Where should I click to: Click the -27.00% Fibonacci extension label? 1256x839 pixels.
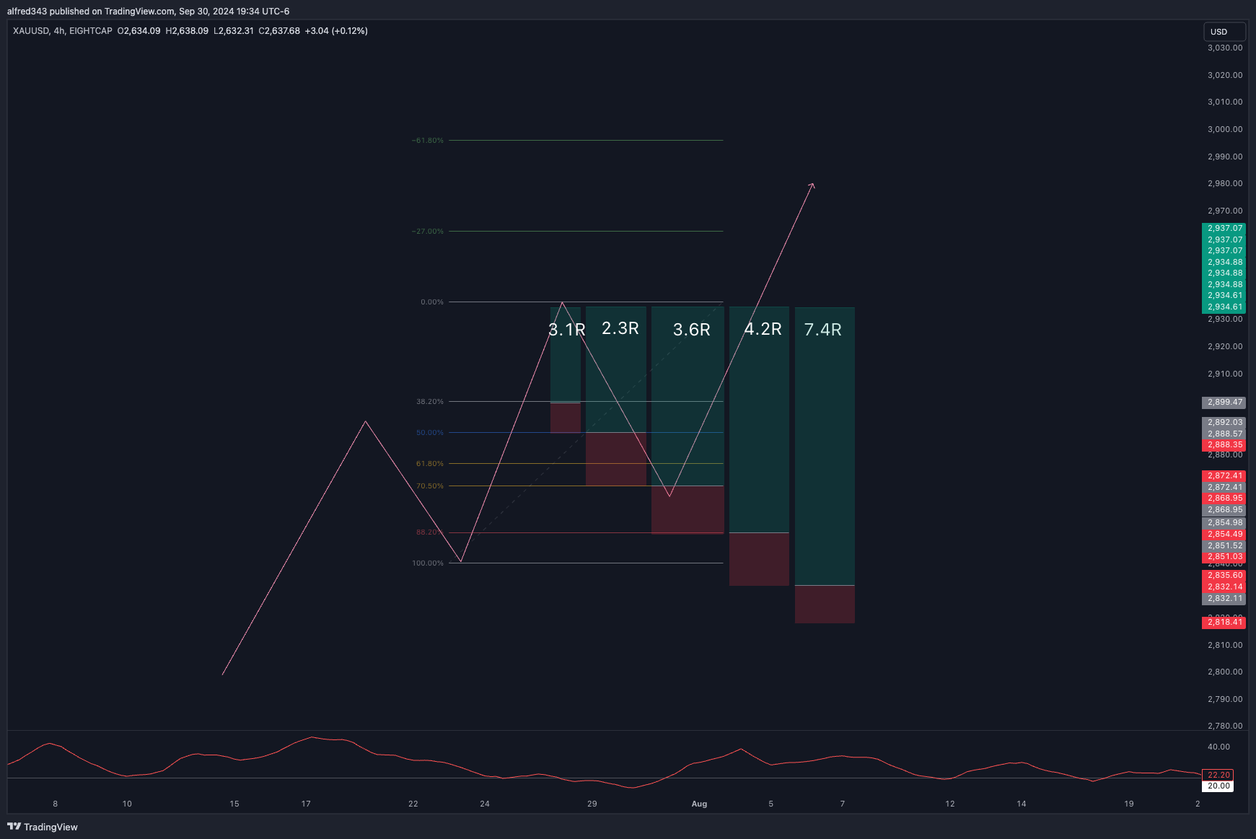click(x=428, y=232)
